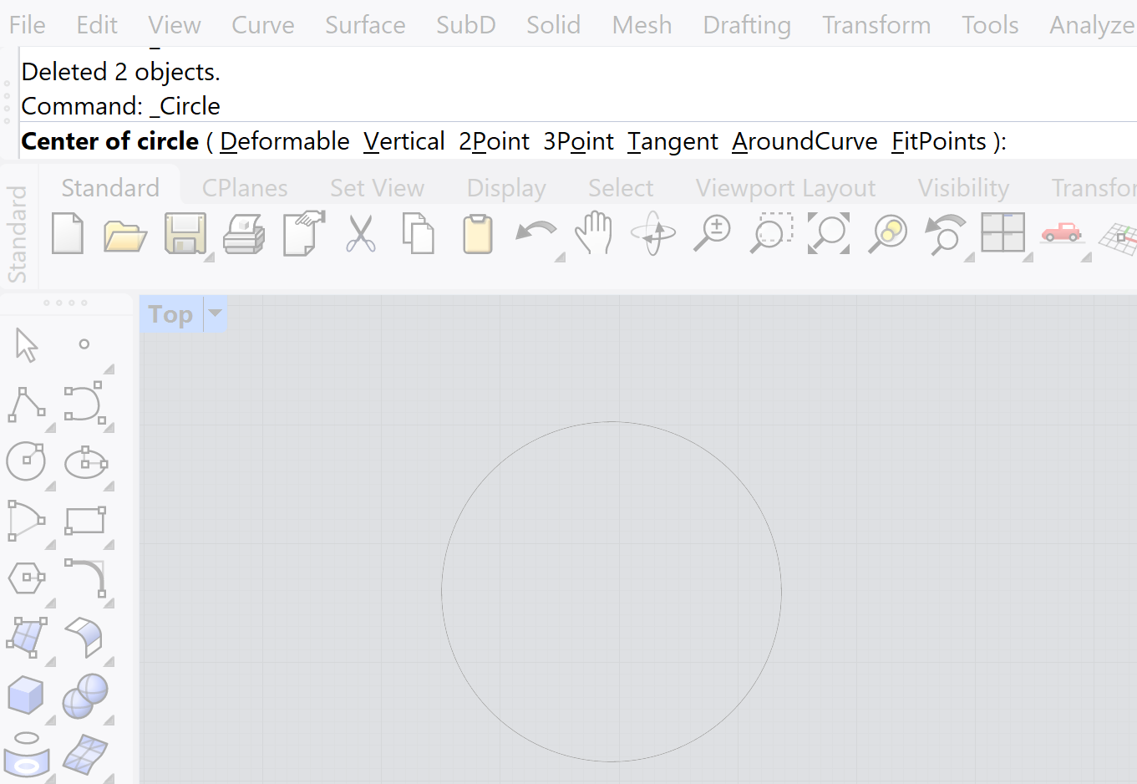The height and width of the screenshot is (784, 1137).
Task: Click the Undo arrow icon
Action: (536, 233)
